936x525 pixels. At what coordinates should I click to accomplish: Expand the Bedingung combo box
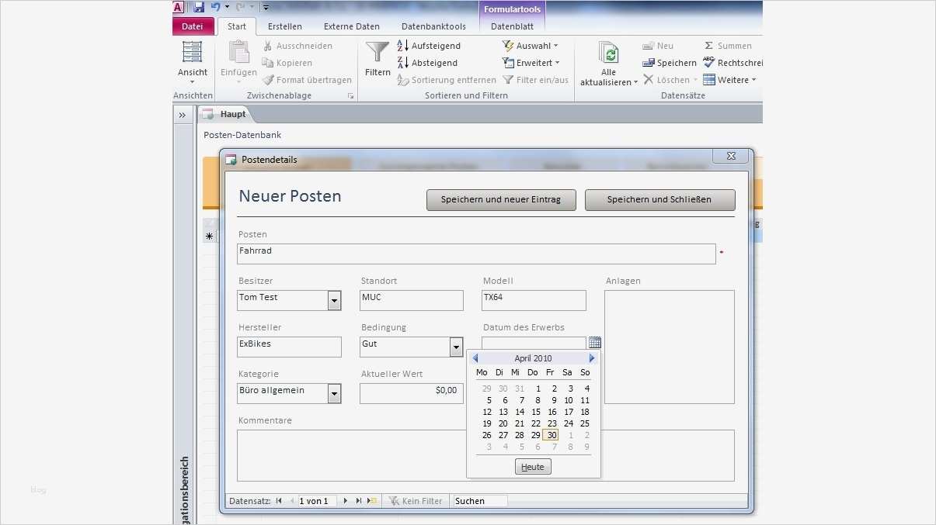point(456,347)
